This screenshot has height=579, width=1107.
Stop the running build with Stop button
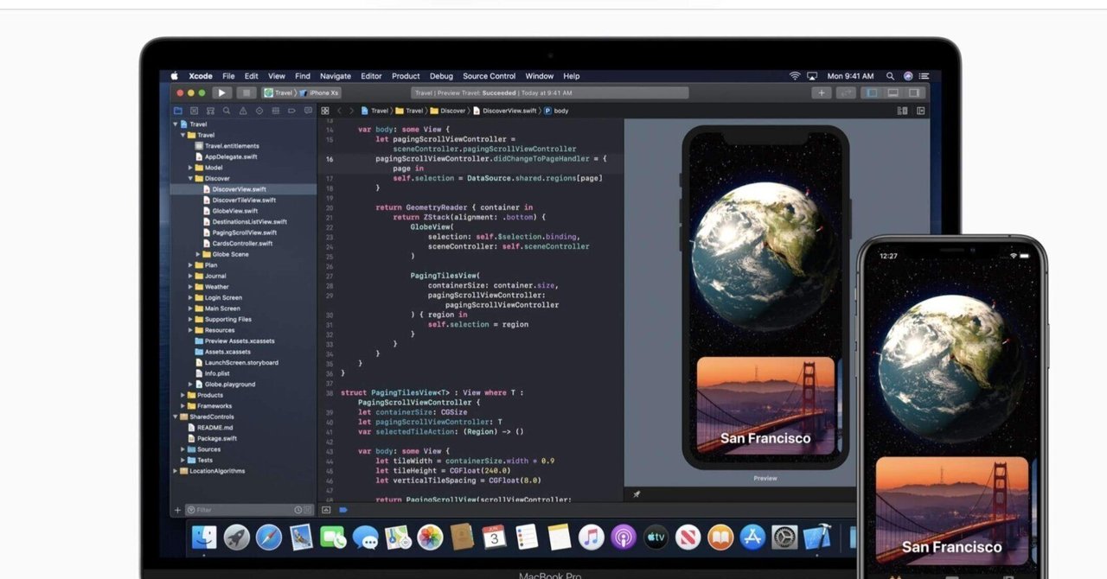click(246, 92)
